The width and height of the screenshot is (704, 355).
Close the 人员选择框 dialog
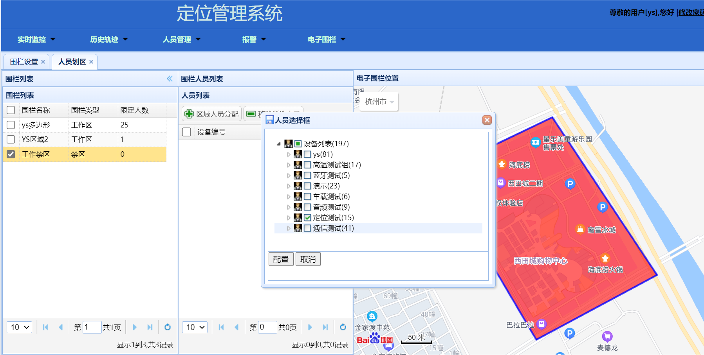487,120
